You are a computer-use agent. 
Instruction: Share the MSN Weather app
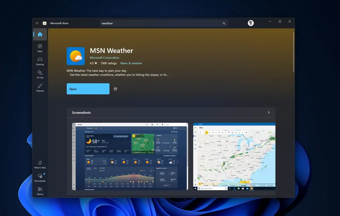click(116, 89)
